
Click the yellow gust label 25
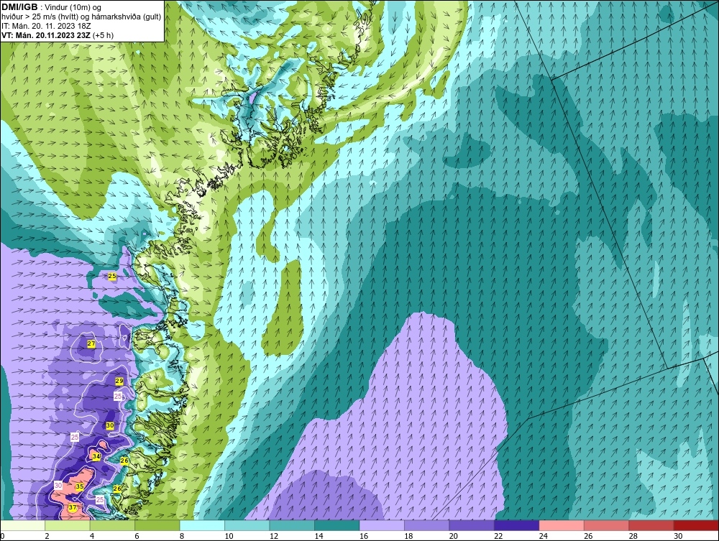tap(112, 276)
